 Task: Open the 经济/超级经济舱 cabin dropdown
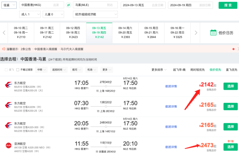[96, 14]
